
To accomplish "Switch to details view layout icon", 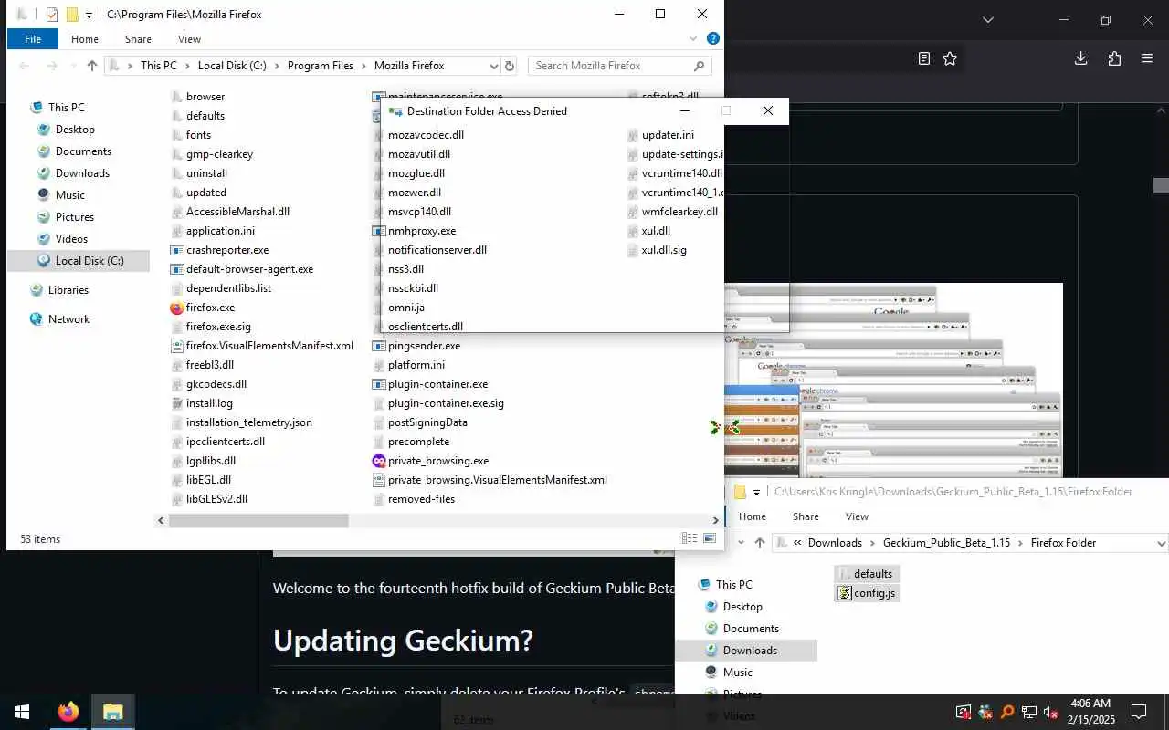I will (x=690, y=538).
